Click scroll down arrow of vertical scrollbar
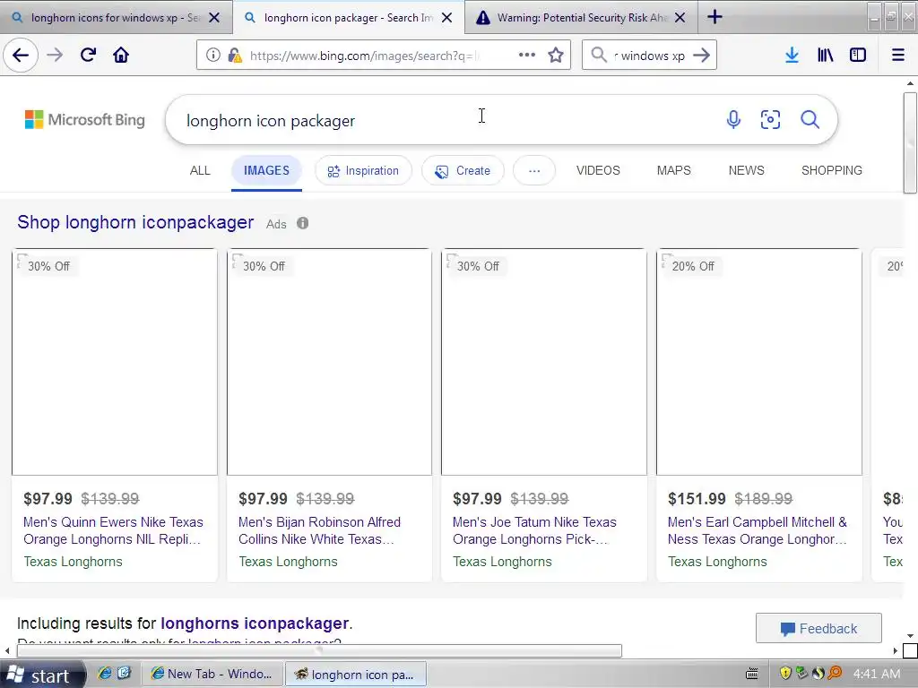 pos(910,636)
